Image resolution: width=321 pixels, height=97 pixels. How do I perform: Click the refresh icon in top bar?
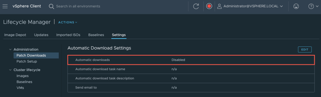point(196,6)
